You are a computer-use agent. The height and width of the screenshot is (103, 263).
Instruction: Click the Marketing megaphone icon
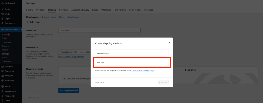point(2,80)
